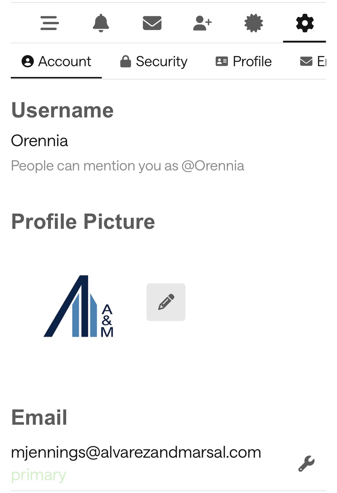Switch to the Account tab
Image resolution: width=337 pixels, height=493 pixels.
click(56, 61)
